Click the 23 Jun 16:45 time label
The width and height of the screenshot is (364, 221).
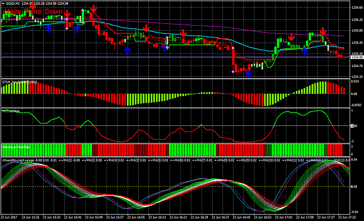click(242, 218)
